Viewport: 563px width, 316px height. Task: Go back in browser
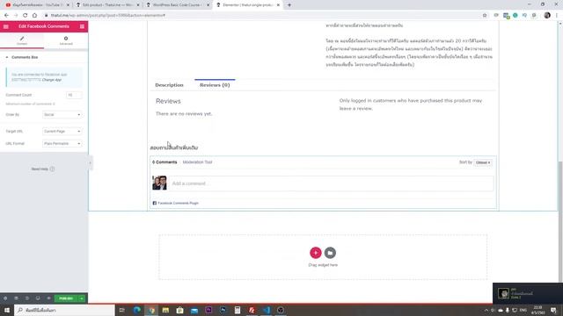tap(6, 16)
